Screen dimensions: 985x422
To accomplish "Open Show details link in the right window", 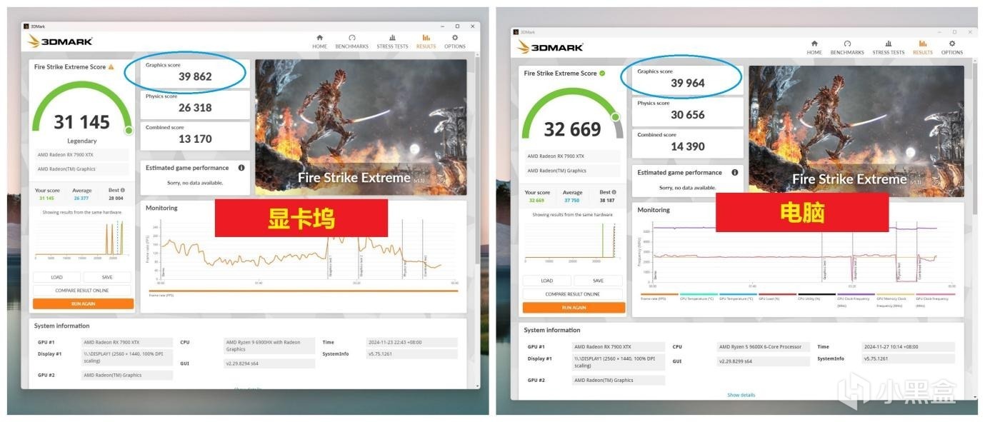I will (x=741, y=395).
